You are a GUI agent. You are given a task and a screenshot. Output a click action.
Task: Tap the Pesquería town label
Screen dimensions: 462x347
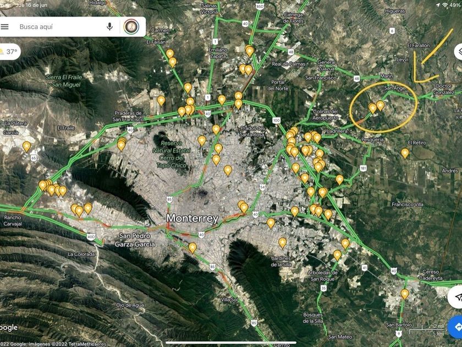[x=373, y=139]
